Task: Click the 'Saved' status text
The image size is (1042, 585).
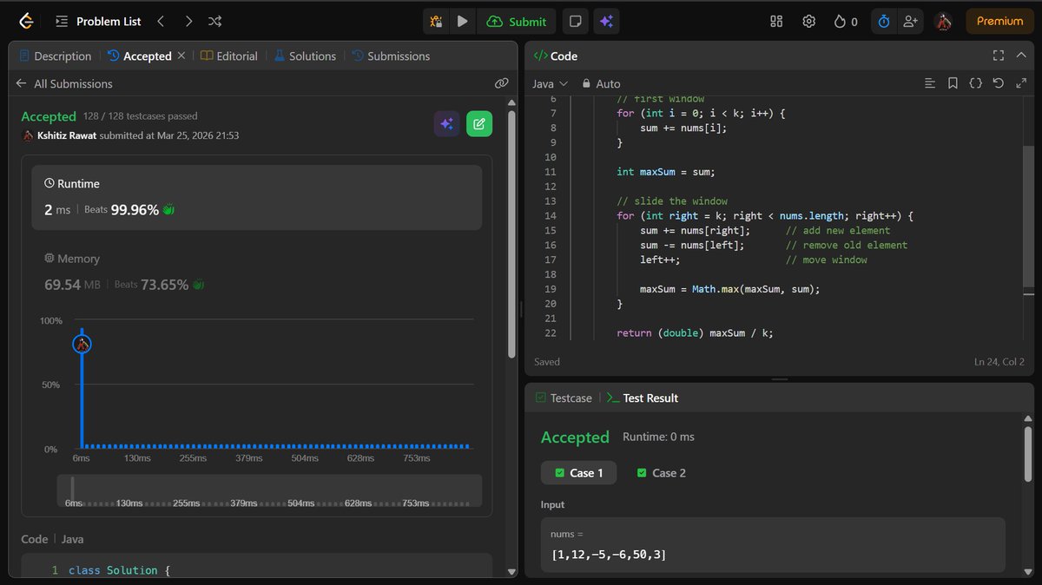Action: [547, 362]
